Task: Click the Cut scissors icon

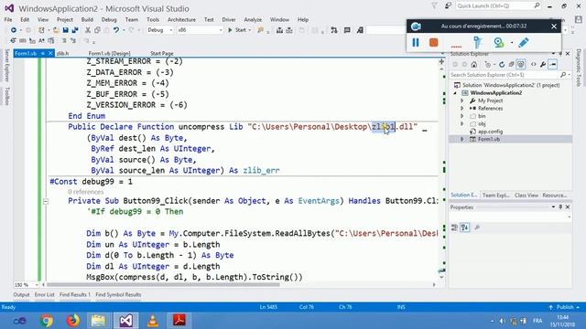Action: click(88, 30)
